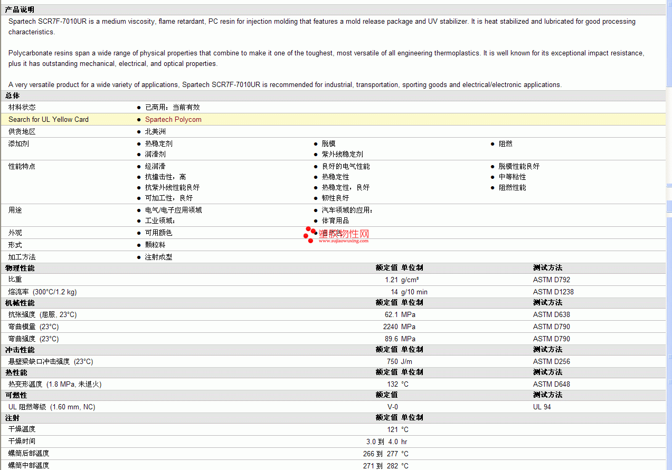This screenshot has width=672, height=470.
Task: Click the ASTM D638 test method
Action: (x=552, y=314)
